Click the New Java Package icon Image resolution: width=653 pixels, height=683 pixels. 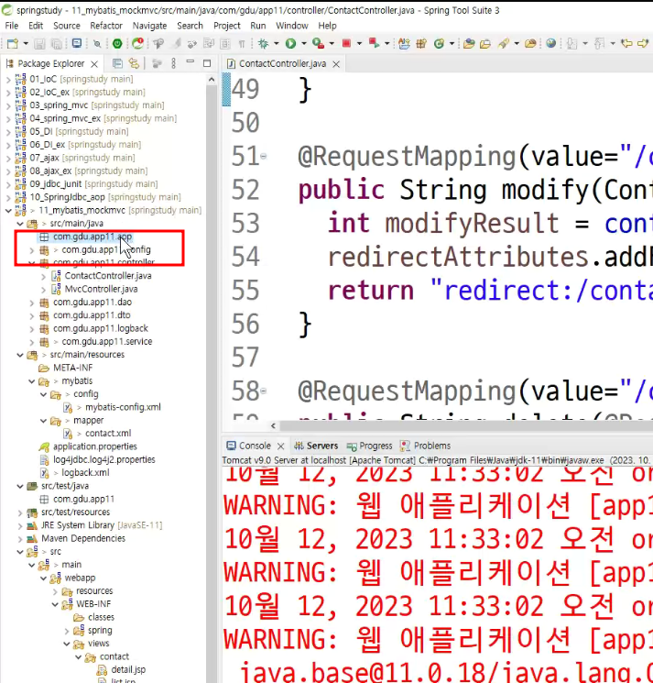[421, 44]
